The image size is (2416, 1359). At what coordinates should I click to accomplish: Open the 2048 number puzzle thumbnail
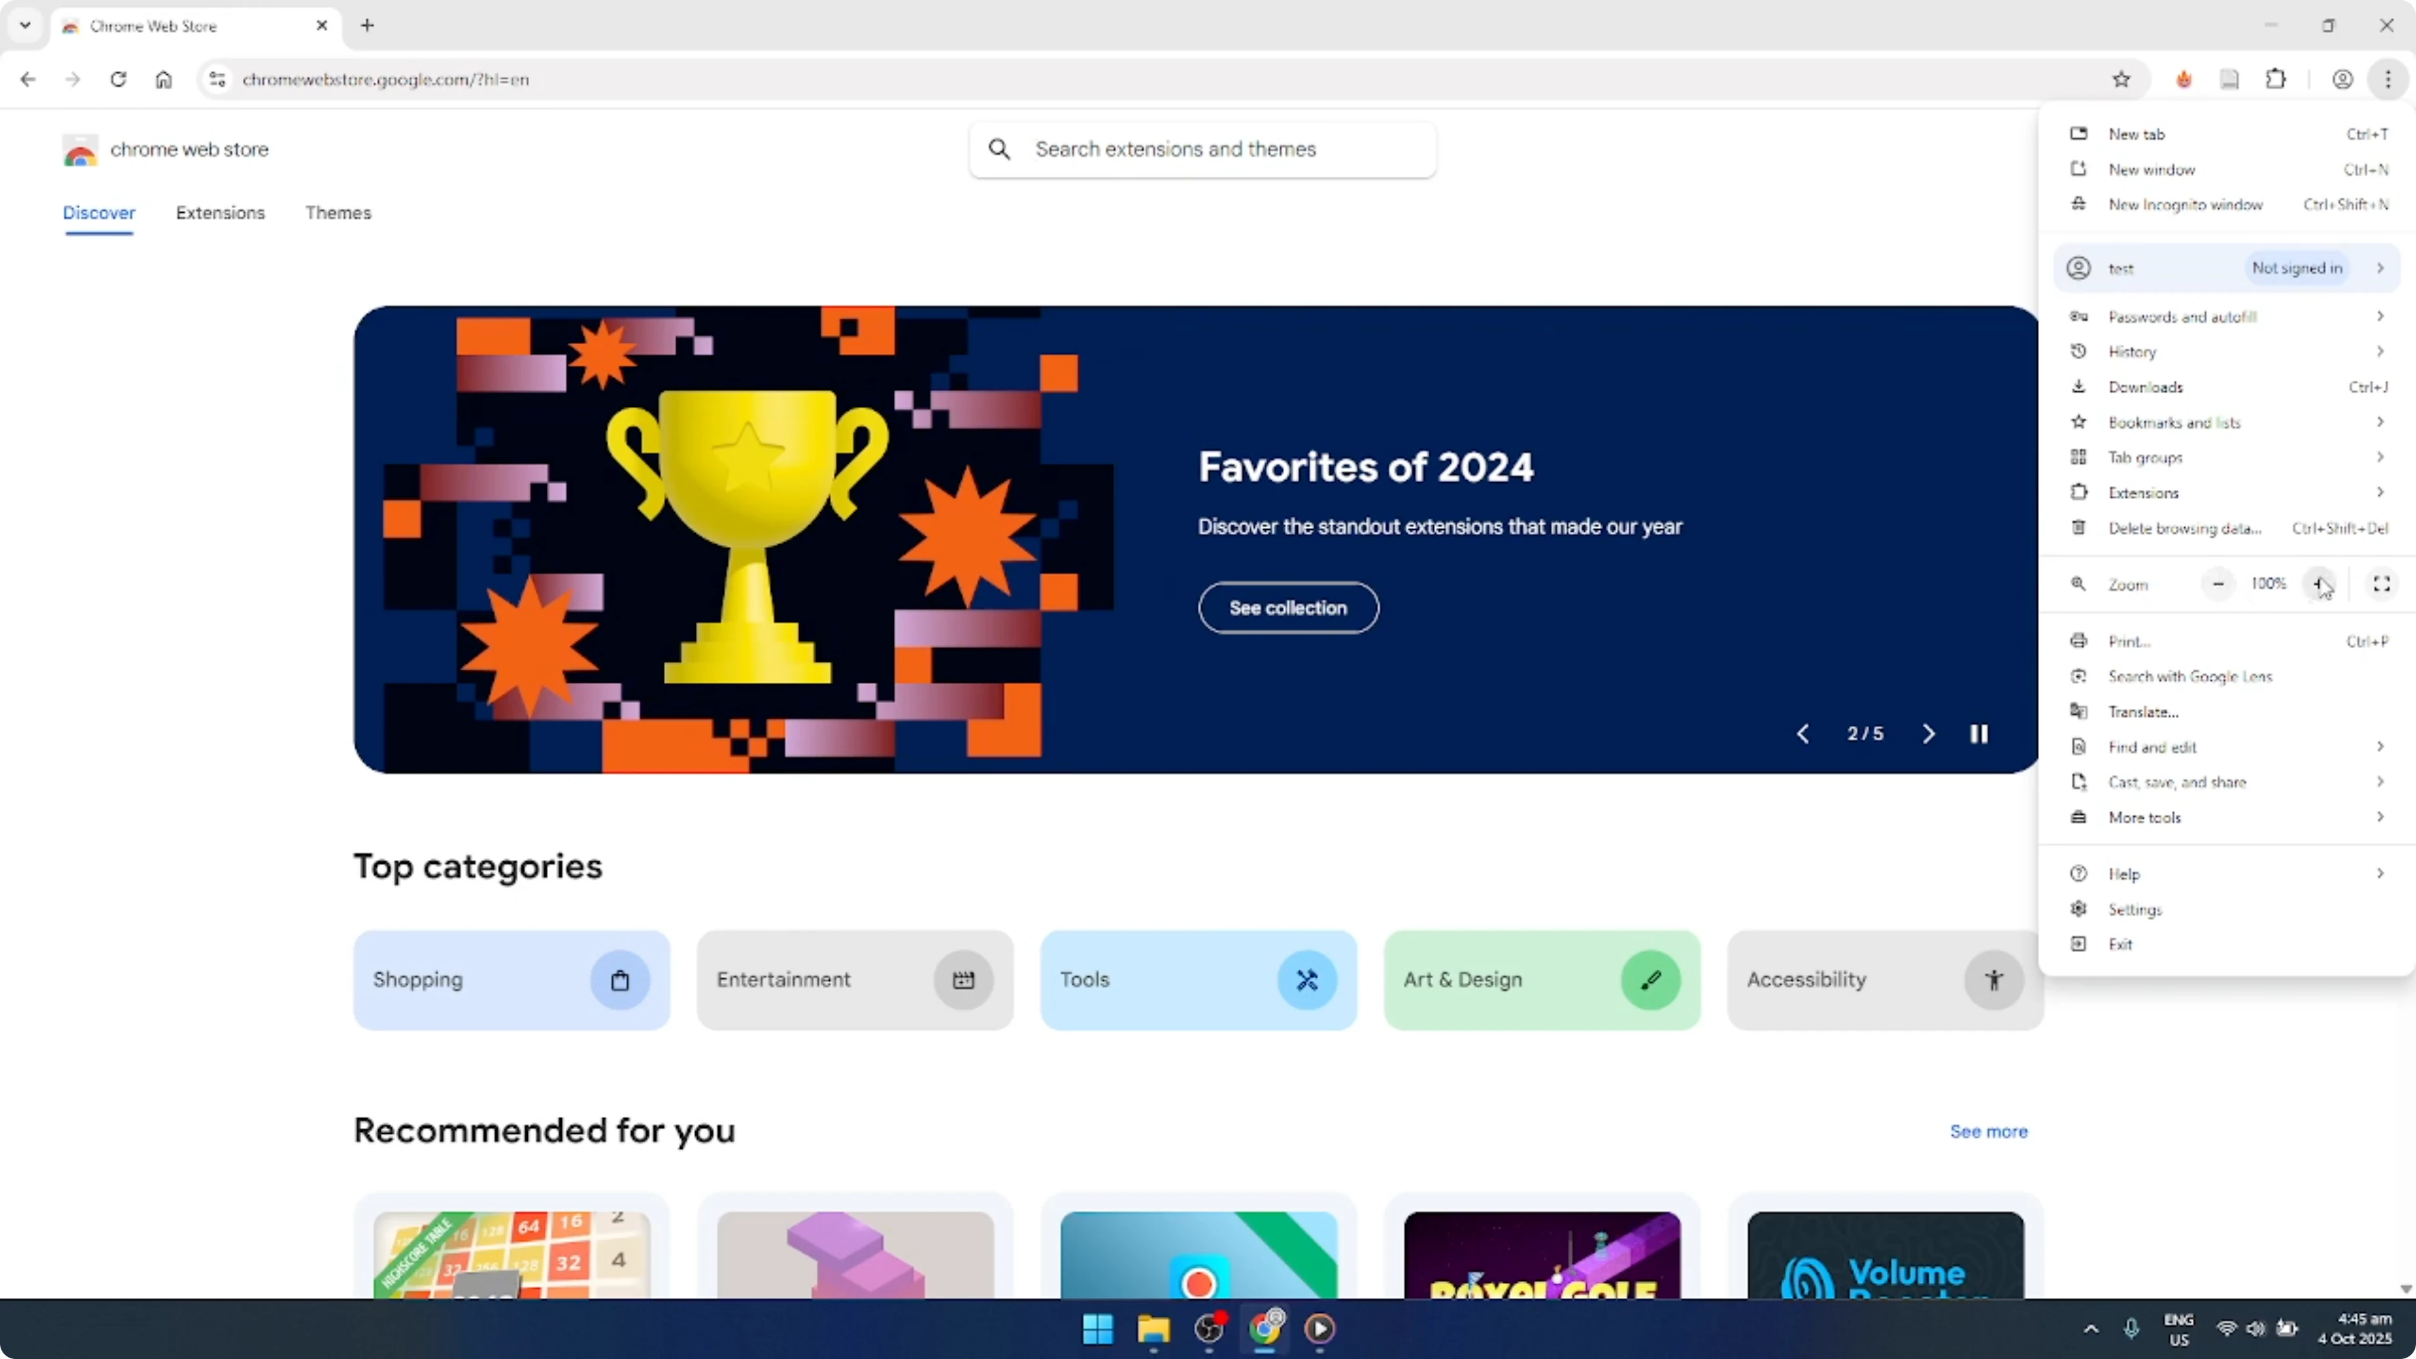512,1256
